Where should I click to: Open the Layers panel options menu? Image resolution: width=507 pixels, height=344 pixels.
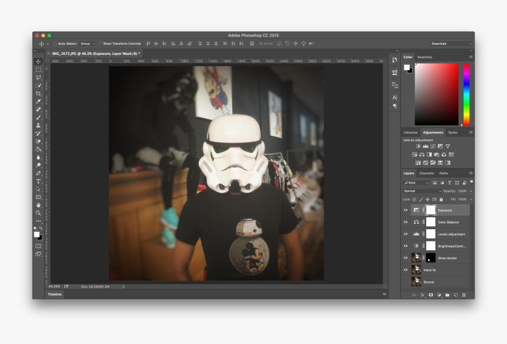[x=471, y=173]
